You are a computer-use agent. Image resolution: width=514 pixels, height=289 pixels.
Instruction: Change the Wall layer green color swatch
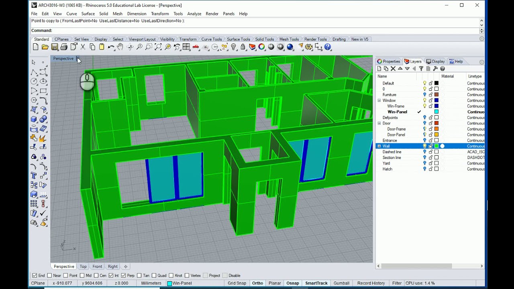tap(436, 146)
